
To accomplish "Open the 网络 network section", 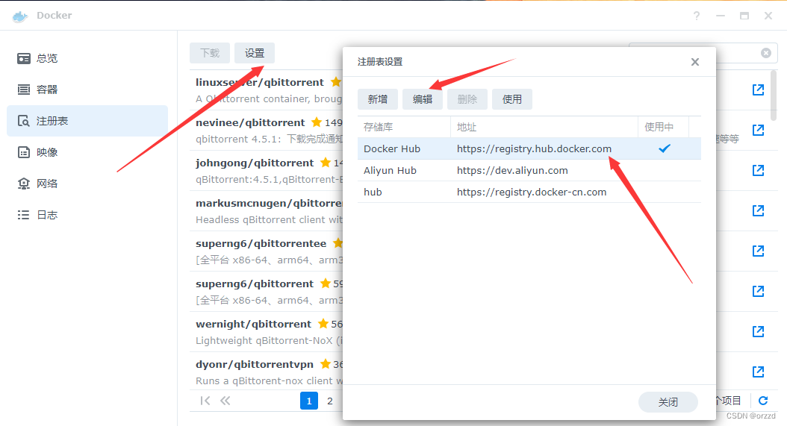I will (87, 184).
